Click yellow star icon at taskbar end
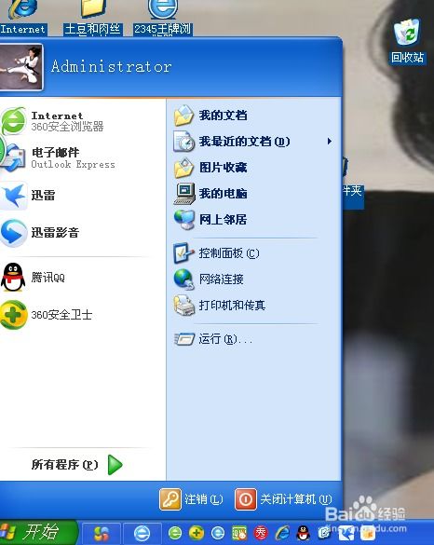434x545 pixels. 368,533
